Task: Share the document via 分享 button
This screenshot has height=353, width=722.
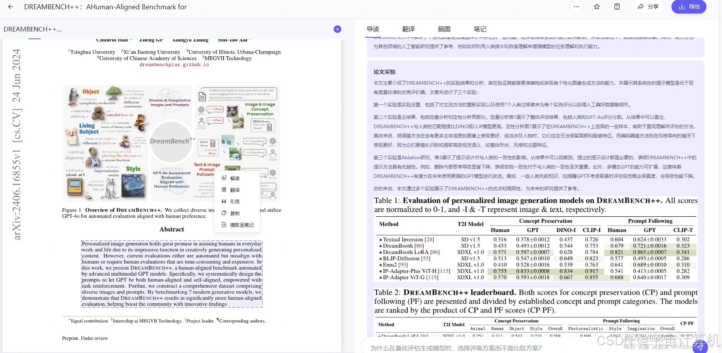Action: (648, 7)
